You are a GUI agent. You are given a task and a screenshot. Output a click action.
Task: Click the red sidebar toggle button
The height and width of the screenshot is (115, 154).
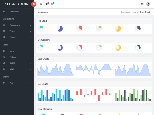point(34,4)
